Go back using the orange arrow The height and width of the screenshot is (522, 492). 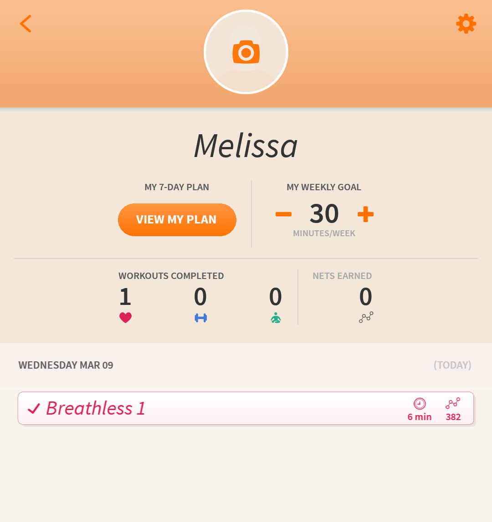point(26,24)
